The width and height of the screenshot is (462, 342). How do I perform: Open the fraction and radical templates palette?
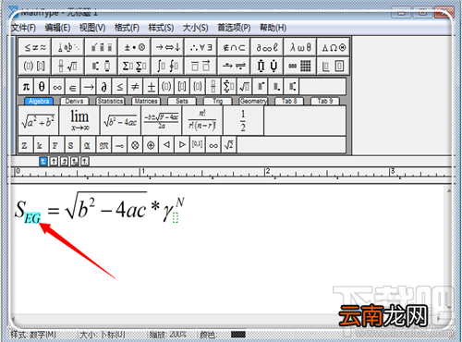pyautogui.click(x=68, y=66)
